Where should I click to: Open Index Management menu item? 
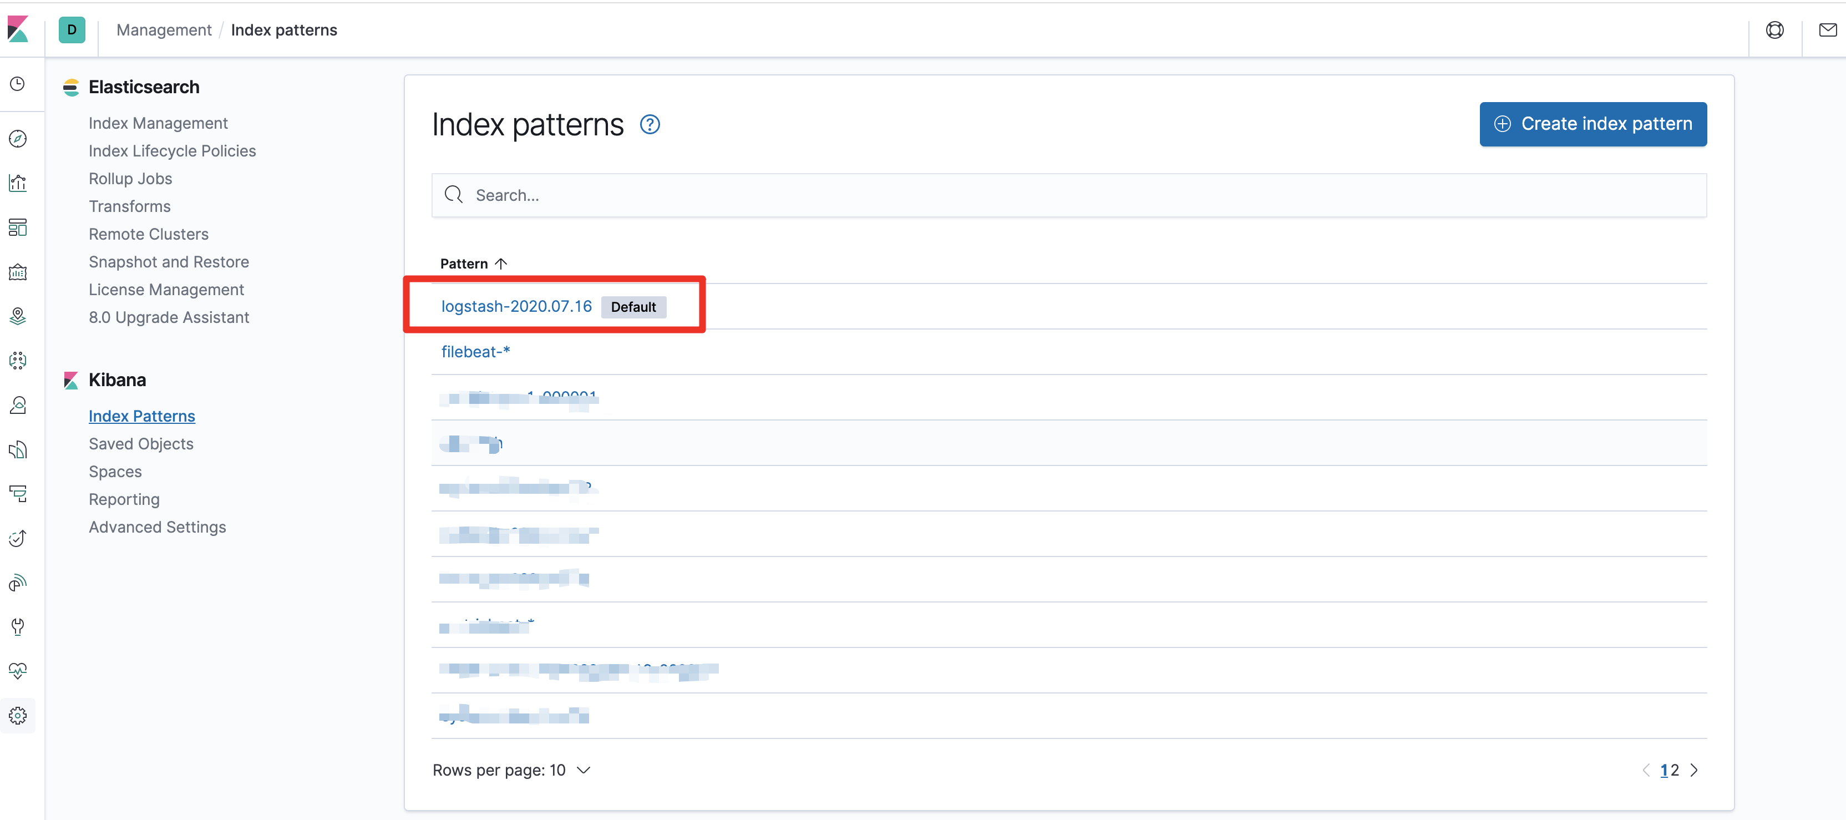[159, 123]
